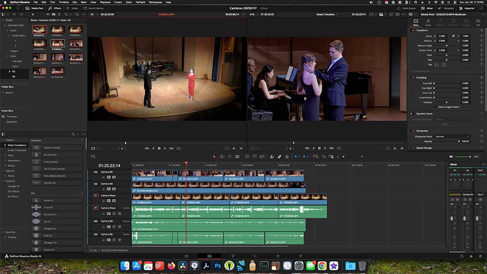Switch Inspector to the Video tab
The width and height of the screenshot is (487, 274).
coord(415,22)
